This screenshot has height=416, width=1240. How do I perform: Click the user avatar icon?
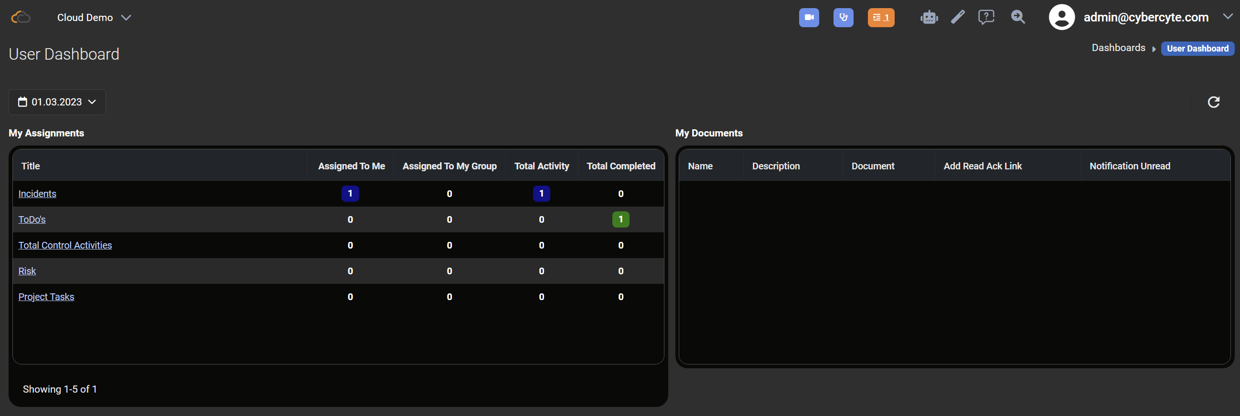tap(1061, 17)
